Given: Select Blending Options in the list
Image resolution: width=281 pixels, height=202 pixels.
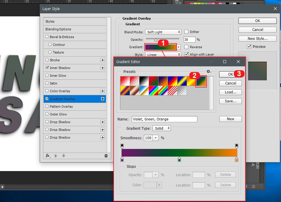Looking at the screenshot, I should (75, 29).
